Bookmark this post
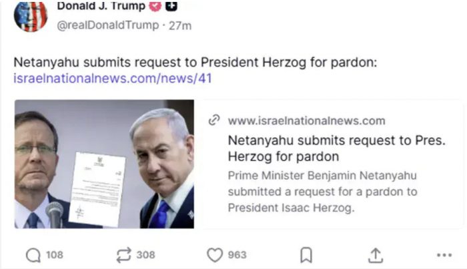Image resolution: width=467 pixels, height=269 pixels. [306, 255]
